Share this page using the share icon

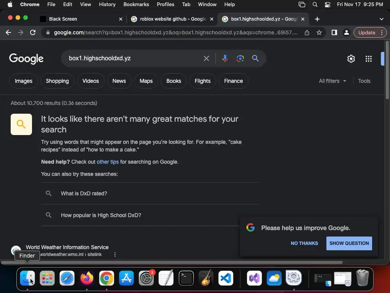coord(307,32)
